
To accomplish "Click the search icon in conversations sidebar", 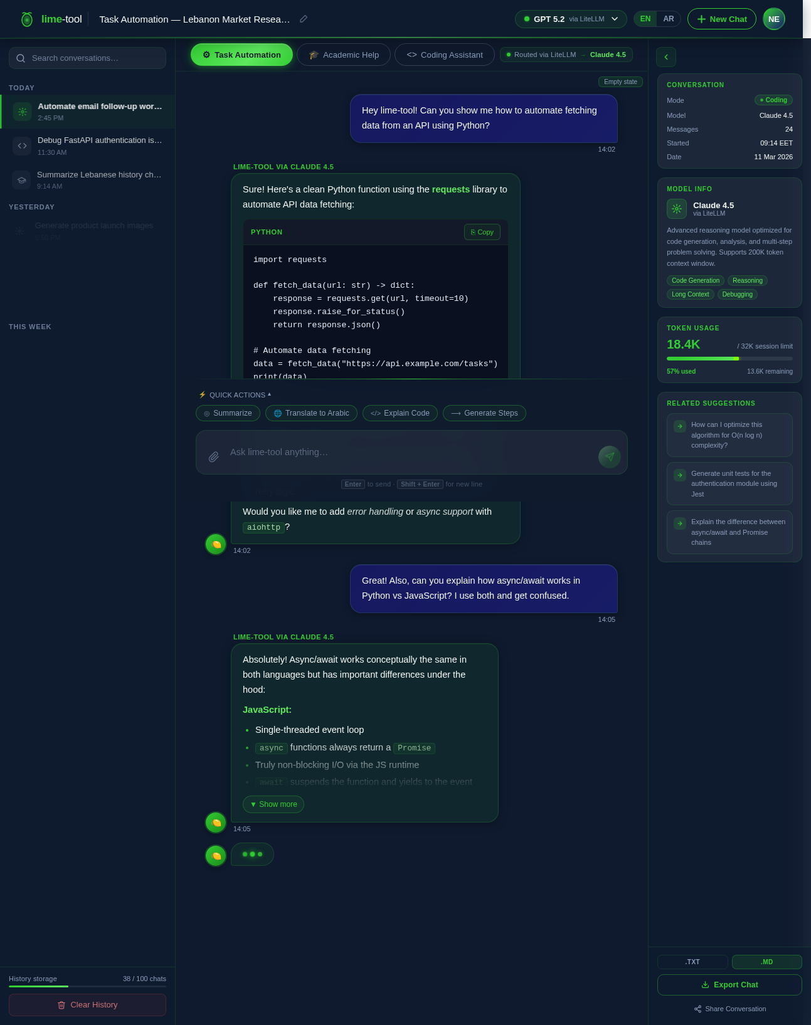I will (21, 58).
